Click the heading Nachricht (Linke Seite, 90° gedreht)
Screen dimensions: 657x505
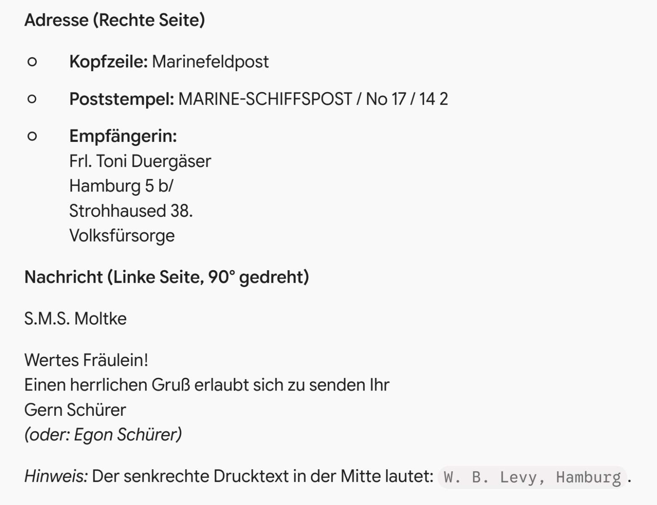click(167, 277)
